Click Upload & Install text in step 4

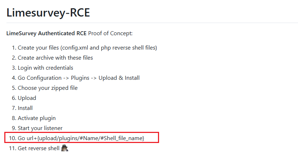119,78
